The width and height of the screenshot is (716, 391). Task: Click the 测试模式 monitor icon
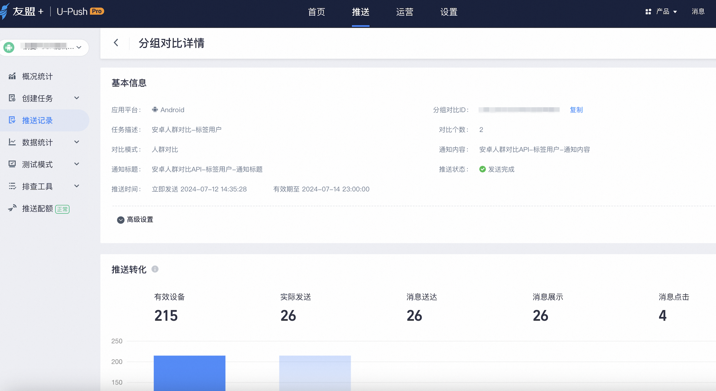tap(12, 164)
